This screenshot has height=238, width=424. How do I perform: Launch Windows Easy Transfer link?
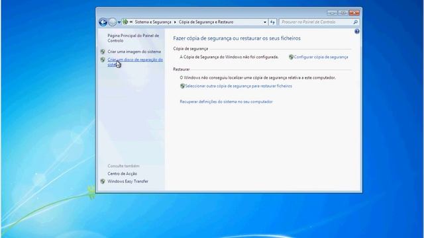tap(128, 181)
